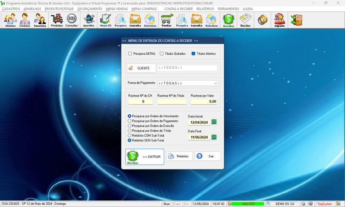The image size is (345, 207).
Task: Click the Rastrear por Valor field
Action: tap(204, 101)
